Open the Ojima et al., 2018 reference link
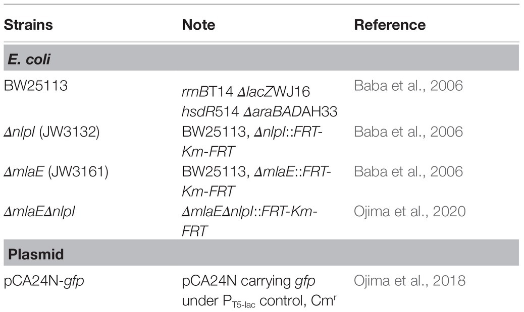 (409, 281)
